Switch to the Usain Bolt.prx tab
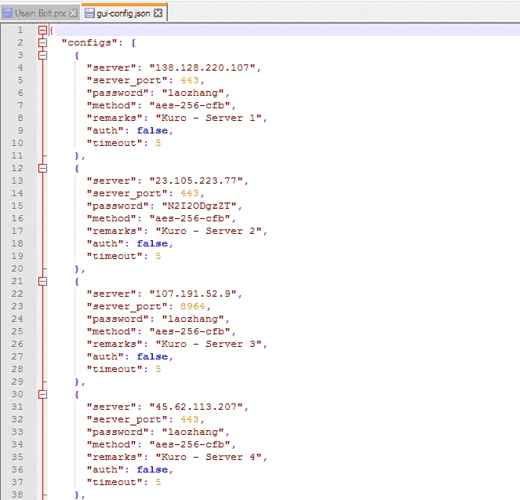520x500 pixels. click(40, 13)
